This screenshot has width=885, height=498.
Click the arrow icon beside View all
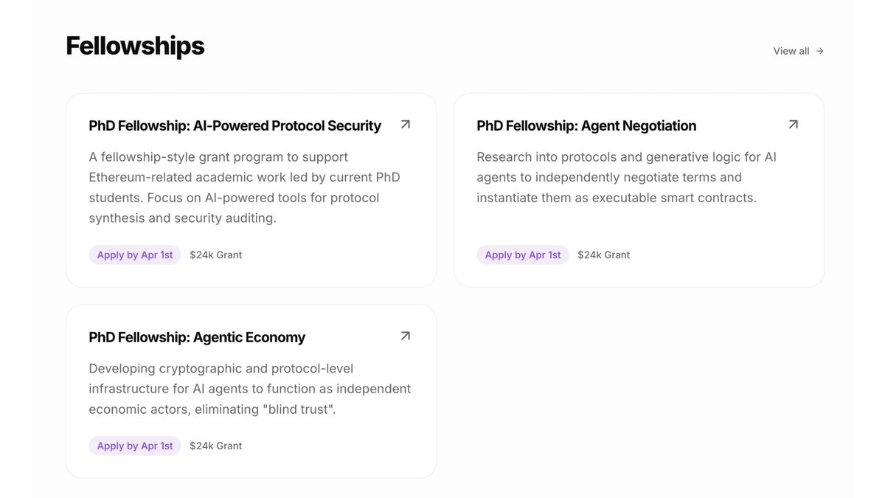tap(820, 51)
